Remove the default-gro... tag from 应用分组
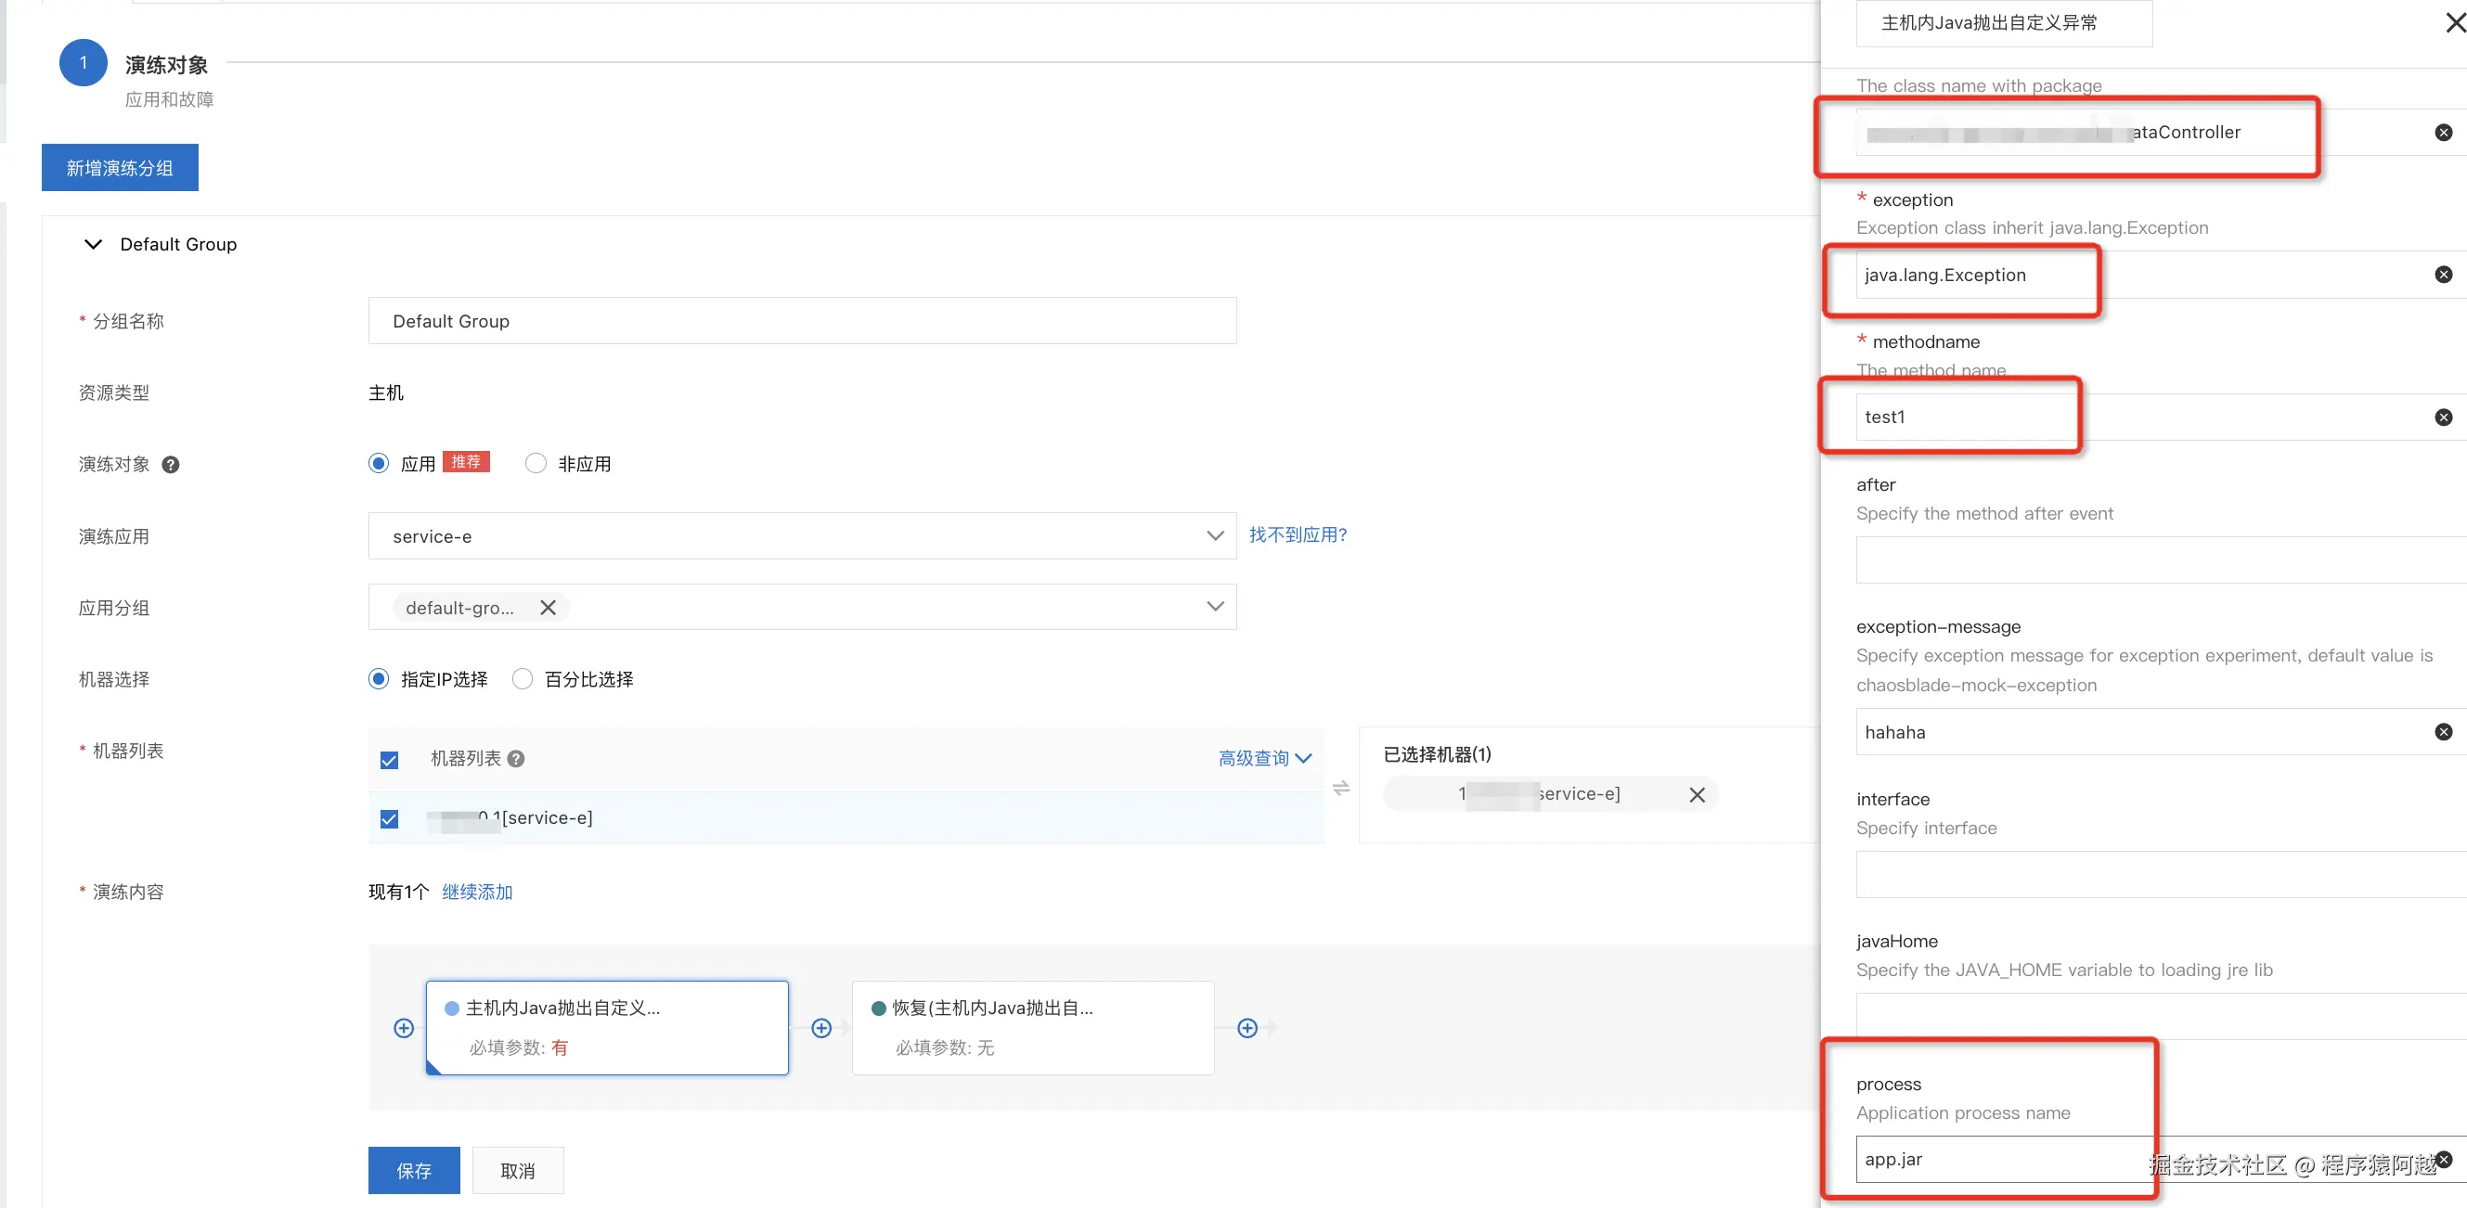The height and width of the screenshot is (1208, 2467). [548, 608]
